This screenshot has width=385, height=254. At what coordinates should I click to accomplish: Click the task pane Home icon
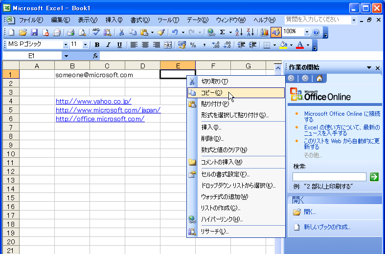[319, 78]
